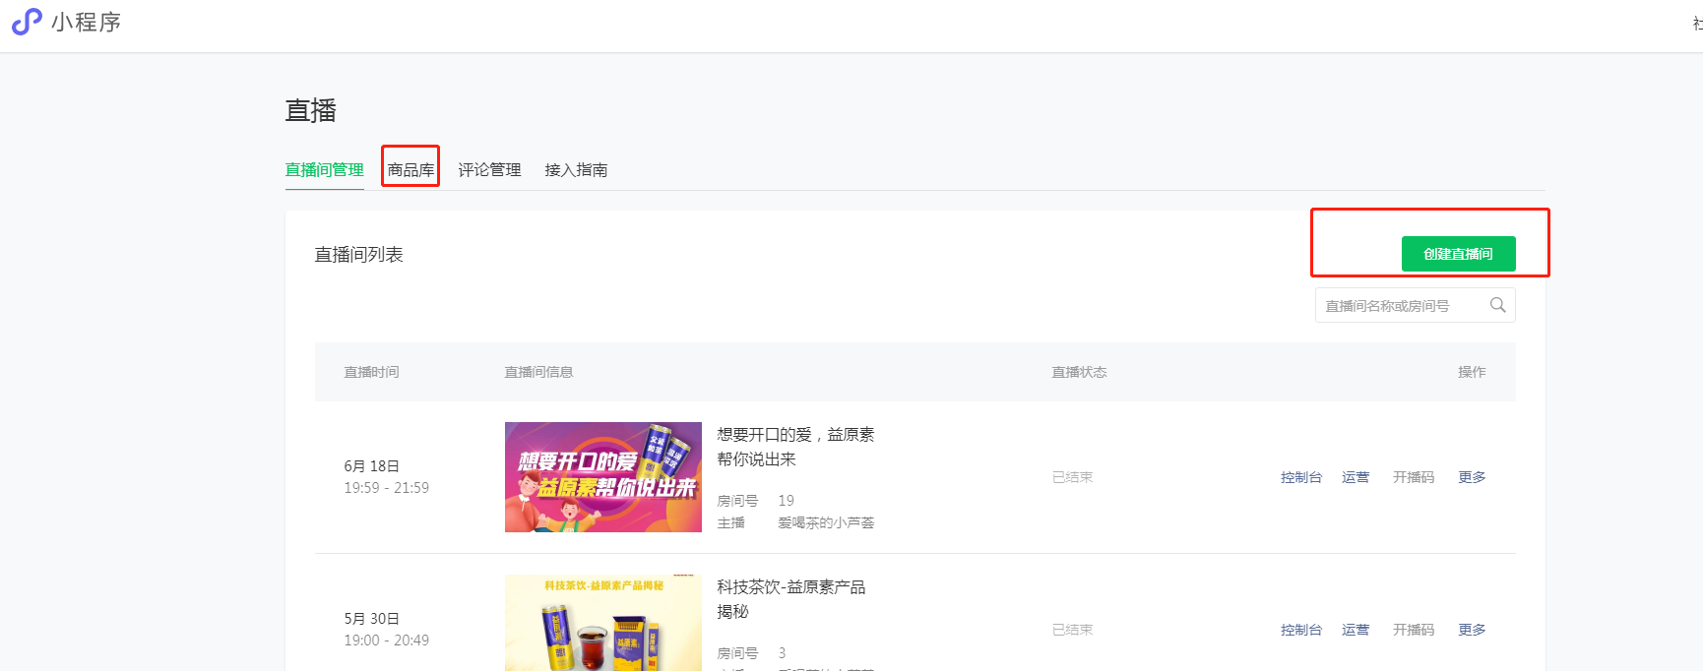The image size is (1703, 671).
Task: Click the 直播时间 column header
Action: 371,372
